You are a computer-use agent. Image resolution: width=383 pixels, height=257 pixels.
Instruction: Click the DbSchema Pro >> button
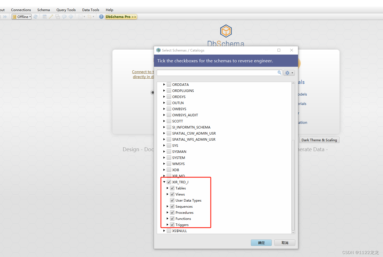[121, 17]
